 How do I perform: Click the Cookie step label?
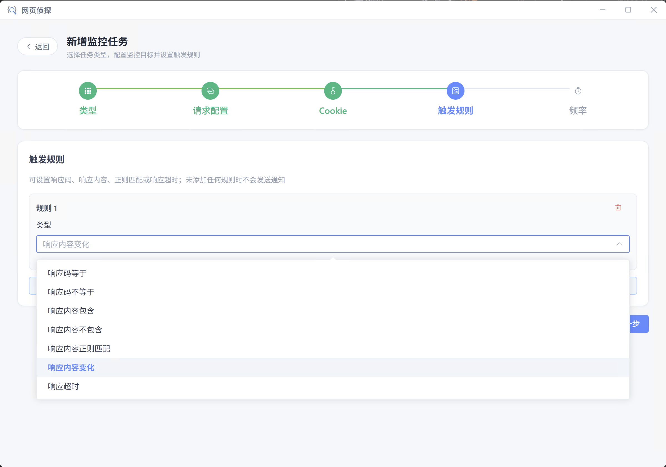[x=333, y=111]
